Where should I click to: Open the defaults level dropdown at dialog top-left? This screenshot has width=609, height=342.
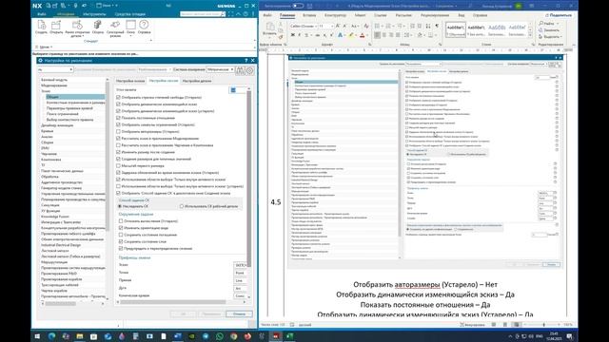(x=55, y=69)
